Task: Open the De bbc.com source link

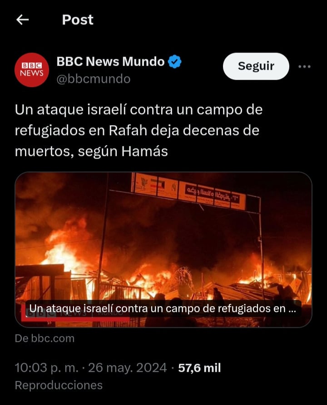Action: pyautogui.click(x=45, y=338)
